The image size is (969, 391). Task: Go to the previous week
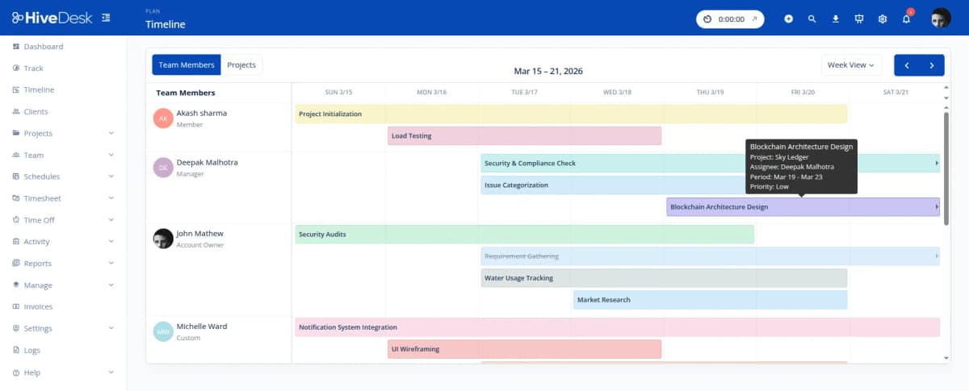(907, 65)
